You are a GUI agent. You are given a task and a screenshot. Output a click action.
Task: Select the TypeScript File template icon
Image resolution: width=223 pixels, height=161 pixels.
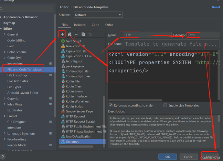[63, 51]
